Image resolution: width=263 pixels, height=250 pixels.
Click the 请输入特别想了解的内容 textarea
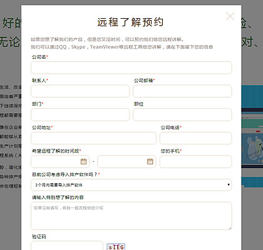coord(131,216)
